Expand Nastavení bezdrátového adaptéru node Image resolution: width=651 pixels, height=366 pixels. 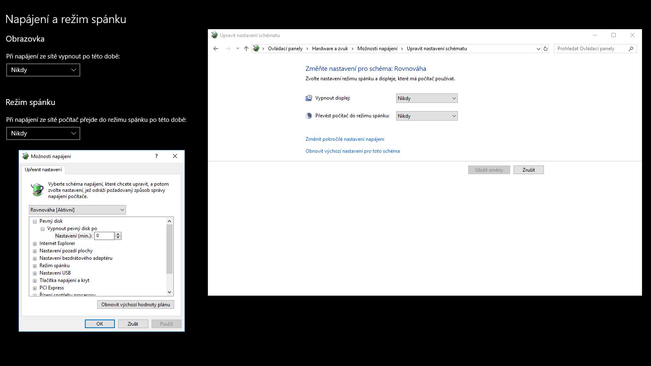pos(35,259)
